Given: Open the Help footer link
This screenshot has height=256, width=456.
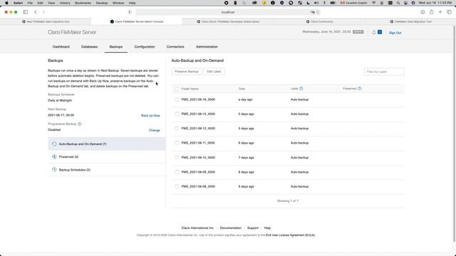Looking at the screenshot, I should [267, 228].
